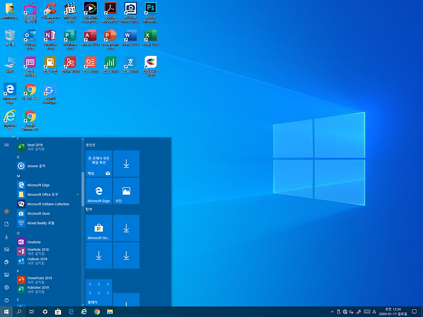Show hidden system tray icons
423x317 pixels.
[x=332, y=312]
